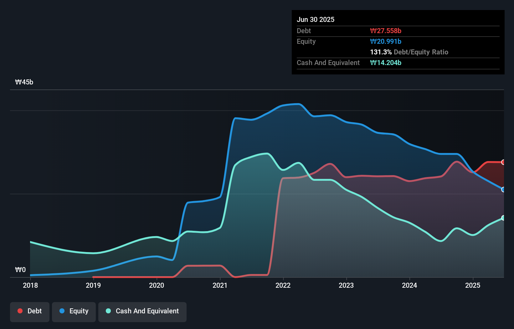Click the blue Equity dot icon in legend
514x329 pixels.
pos(62,311)
